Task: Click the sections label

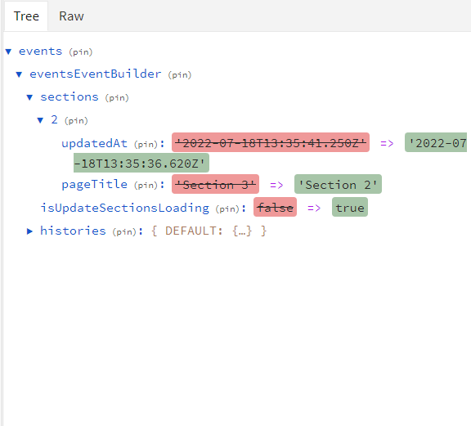Action: (x=70, y=97)
